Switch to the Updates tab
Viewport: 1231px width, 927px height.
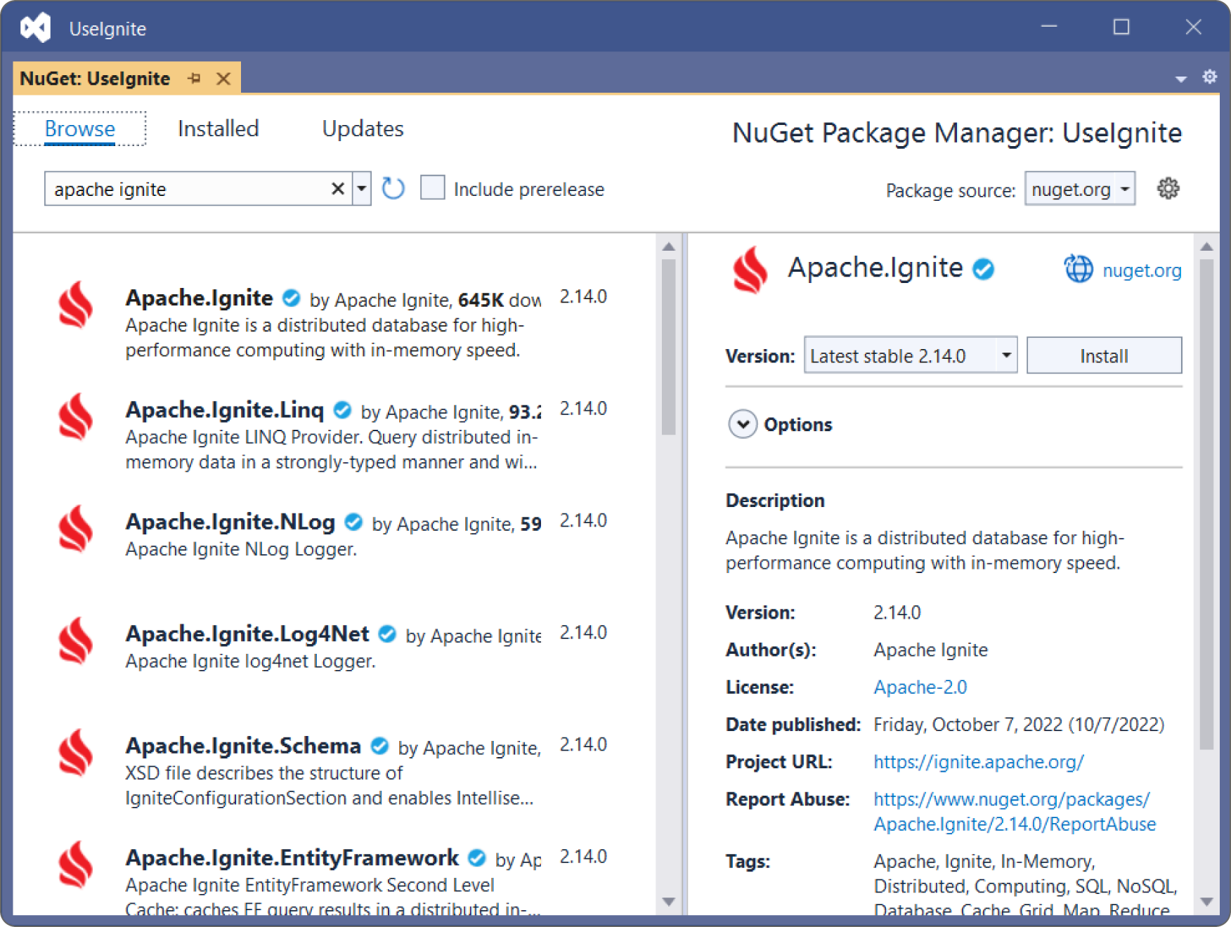[363, 129]
